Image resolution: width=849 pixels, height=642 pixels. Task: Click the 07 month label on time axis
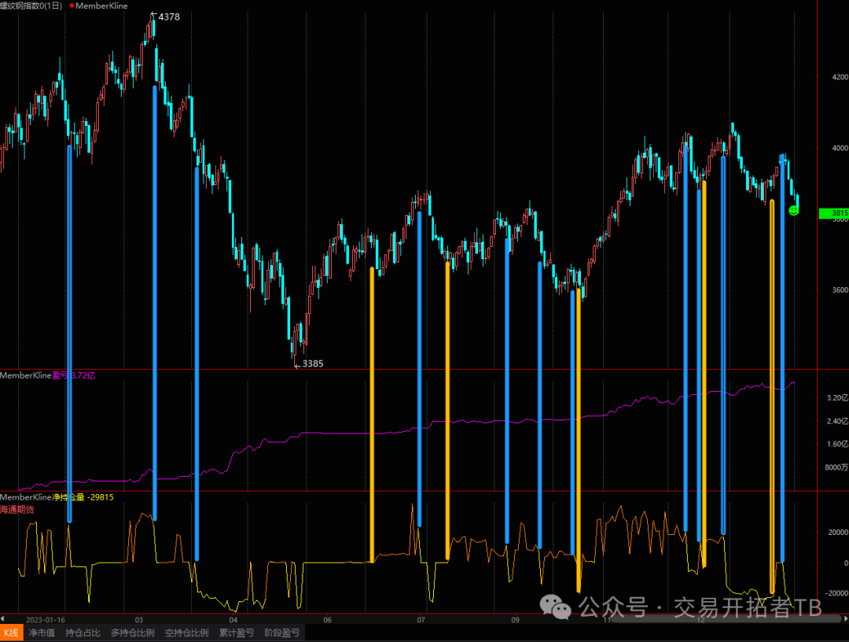coord(421,620)
